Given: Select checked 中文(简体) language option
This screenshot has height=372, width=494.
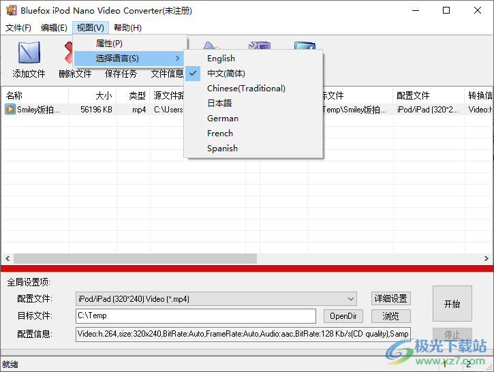Looking at the screenshot, I should click(253, 74).
